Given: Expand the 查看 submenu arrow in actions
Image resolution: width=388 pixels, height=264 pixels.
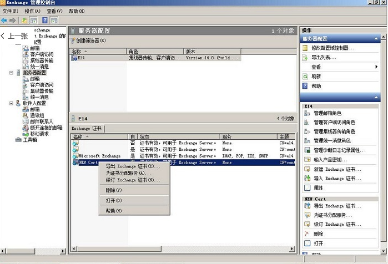Looking at the screenshot, I should click(376, 67).
